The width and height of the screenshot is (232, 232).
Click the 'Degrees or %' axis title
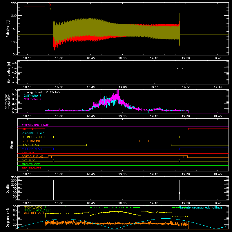coord(8,217)
